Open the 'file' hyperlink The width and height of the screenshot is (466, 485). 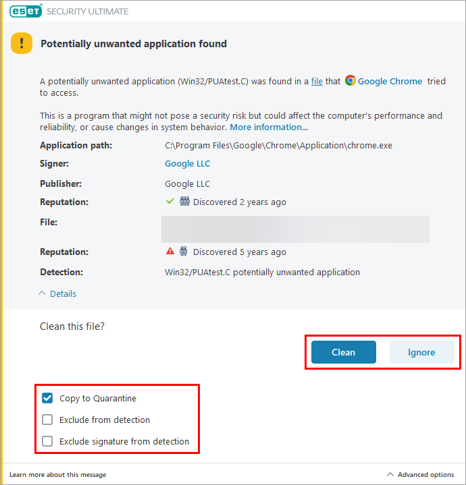click(x=317, y=82)
